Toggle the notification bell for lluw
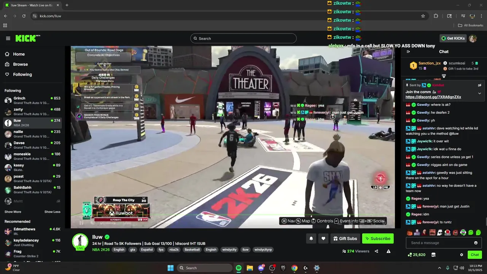 [311, 239]
